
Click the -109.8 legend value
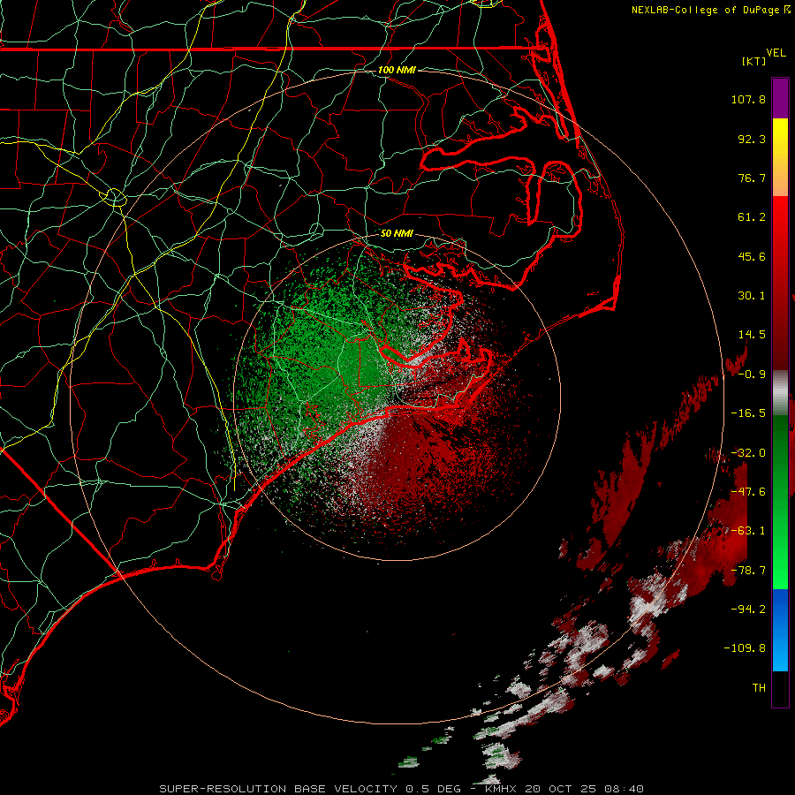pyautogui.click(x=745, y=648)
